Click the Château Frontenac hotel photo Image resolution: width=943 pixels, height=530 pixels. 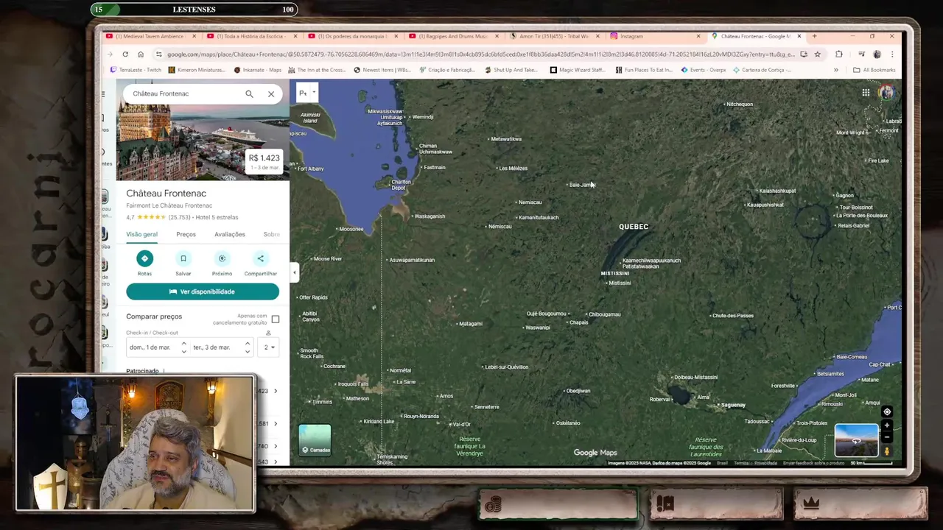203,142
